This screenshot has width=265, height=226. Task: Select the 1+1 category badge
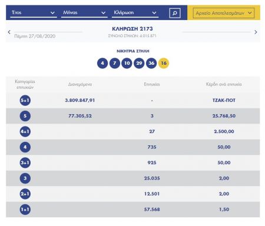pos(25,210)
